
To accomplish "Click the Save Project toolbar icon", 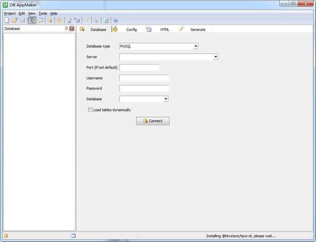I will 23,21.
